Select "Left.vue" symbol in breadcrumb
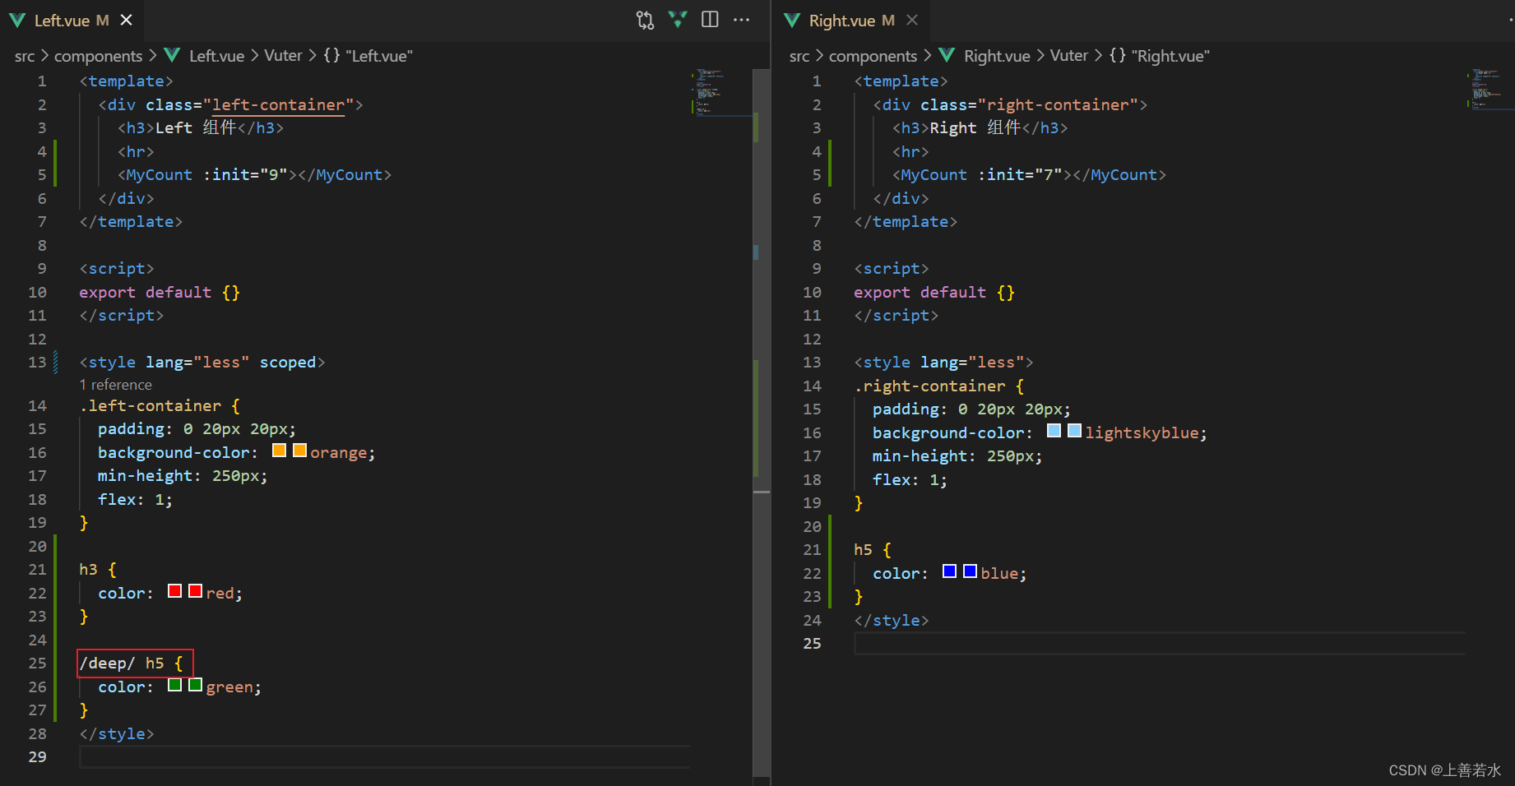Screen dimensions: 1515x786 tap(379, 56)
